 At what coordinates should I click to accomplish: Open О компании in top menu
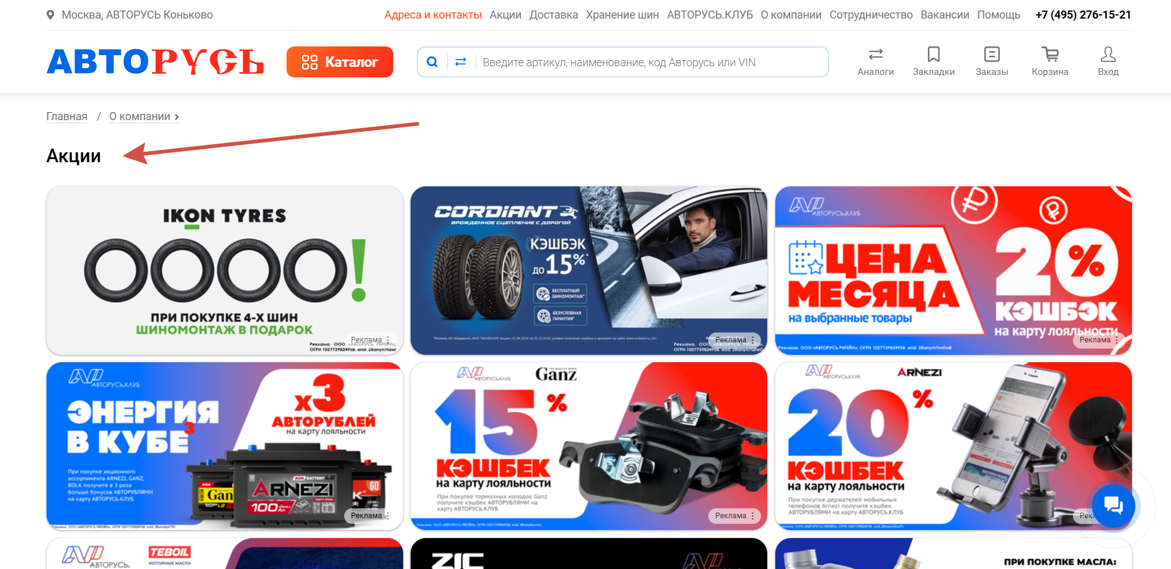click(791, 15)
